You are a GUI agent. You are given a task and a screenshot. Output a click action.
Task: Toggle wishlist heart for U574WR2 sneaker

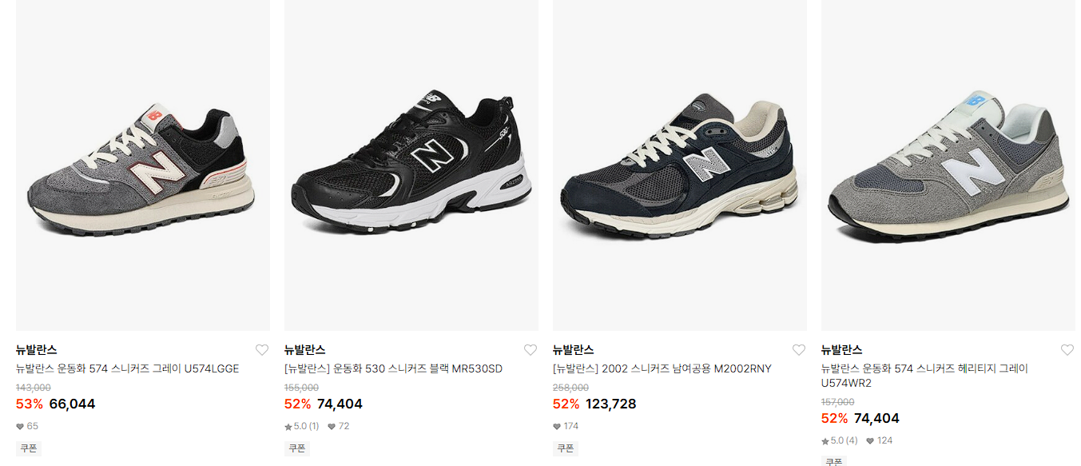coord(1067,350)
